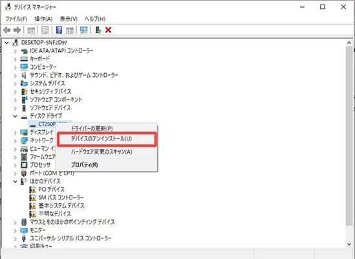Click the update driver toolbar icon with green arrow

pyautogui.click(x=98, y=30)
